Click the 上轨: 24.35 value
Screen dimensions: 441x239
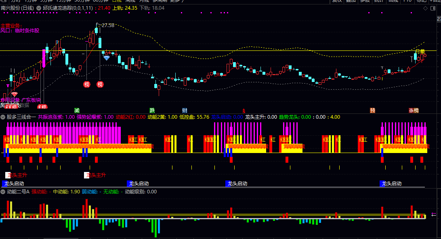tap(125, 8)
